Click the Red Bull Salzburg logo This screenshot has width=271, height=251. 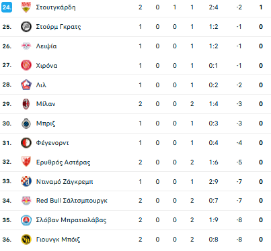(x=26, y=201)
